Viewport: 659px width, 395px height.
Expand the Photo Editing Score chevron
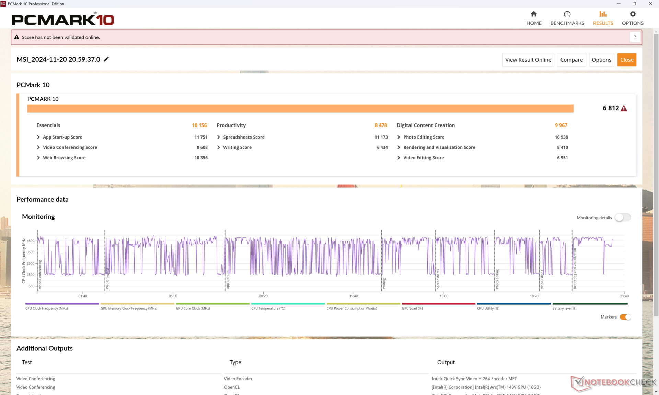399,137
